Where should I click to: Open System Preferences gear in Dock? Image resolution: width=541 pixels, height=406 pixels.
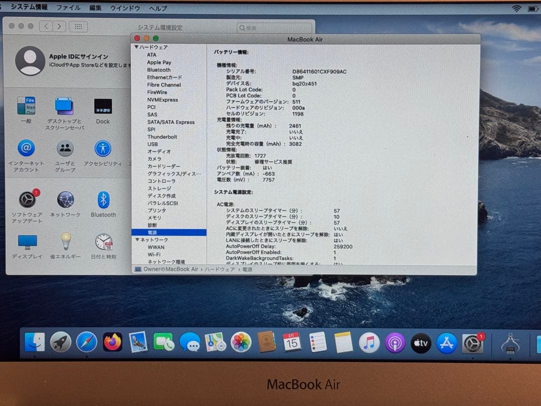472,343
